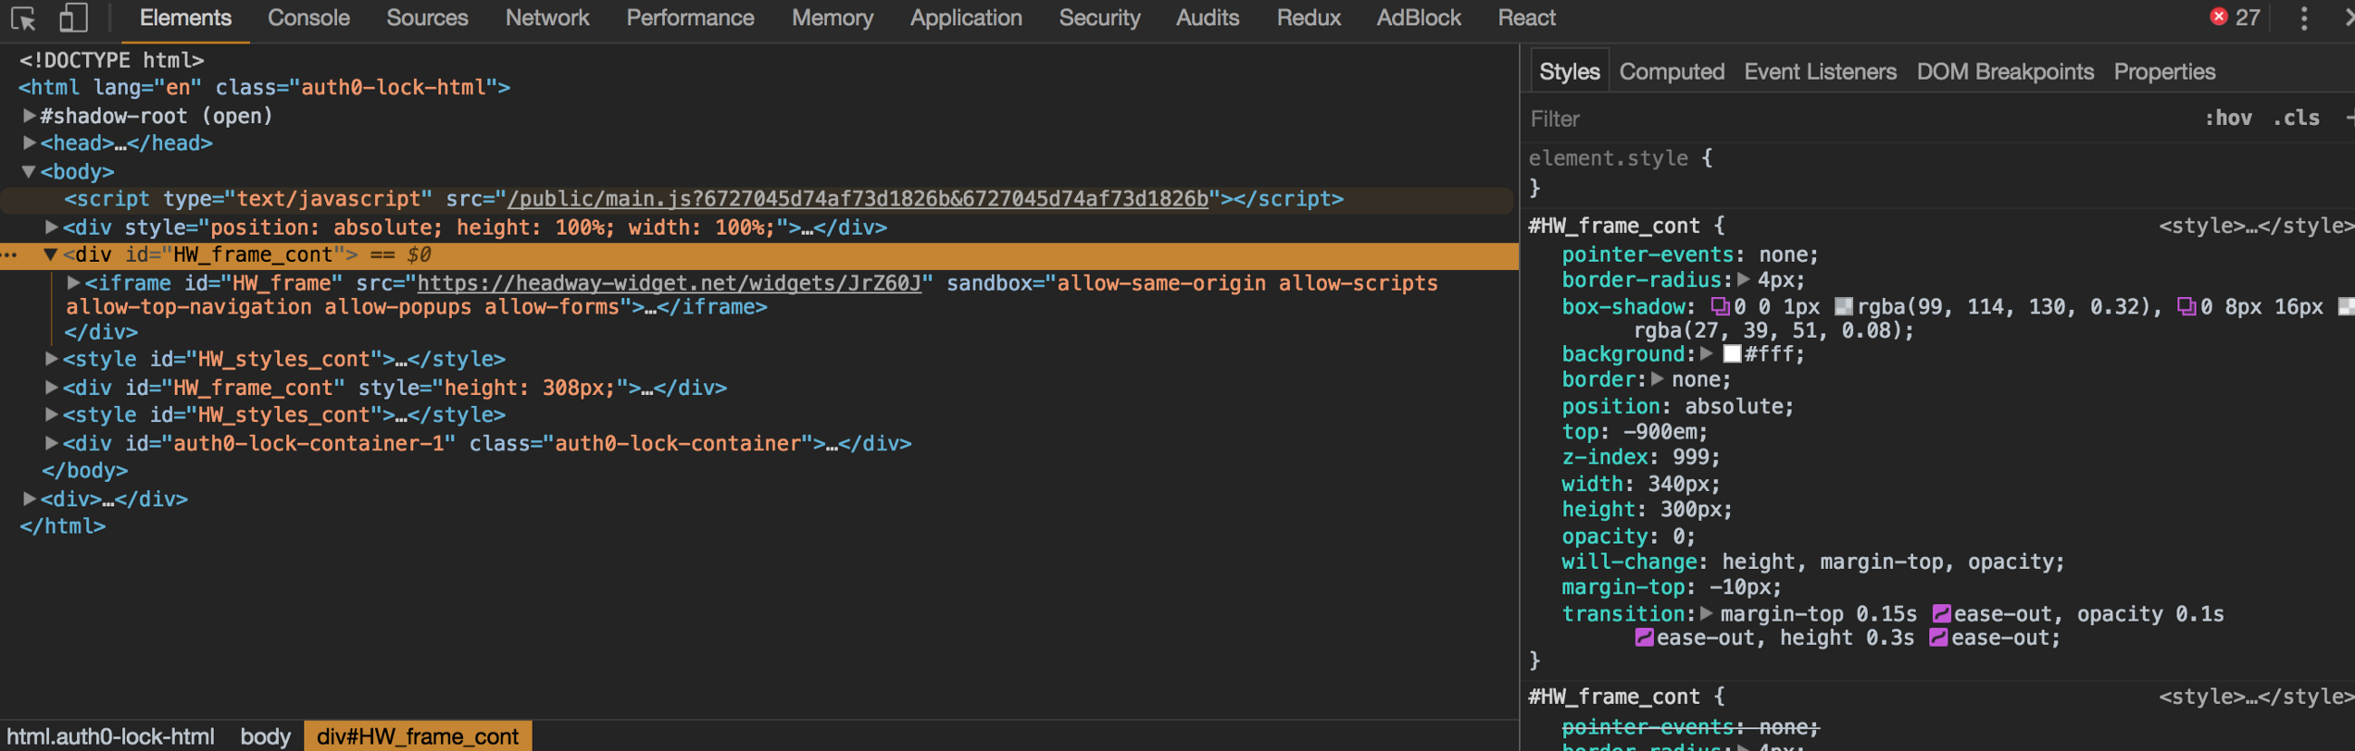This screenshot has width=2355, height=751.
Task: Open the height ease-out timing editor icon
Action: (x=1938, y=639)
